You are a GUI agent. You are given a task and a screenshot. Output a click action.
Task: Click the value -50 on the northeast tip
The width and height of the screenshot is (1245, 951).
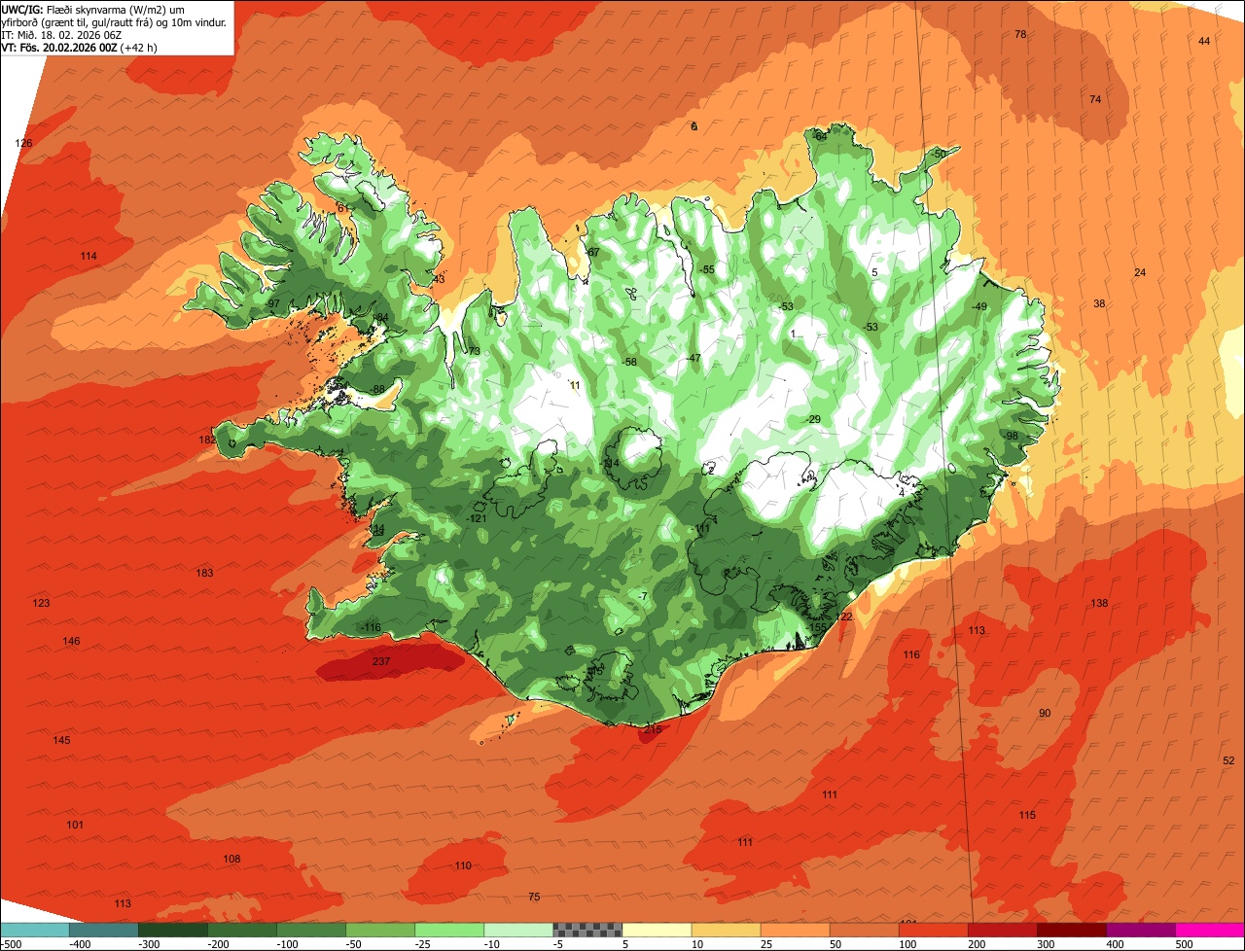click(x=938, y=154)
